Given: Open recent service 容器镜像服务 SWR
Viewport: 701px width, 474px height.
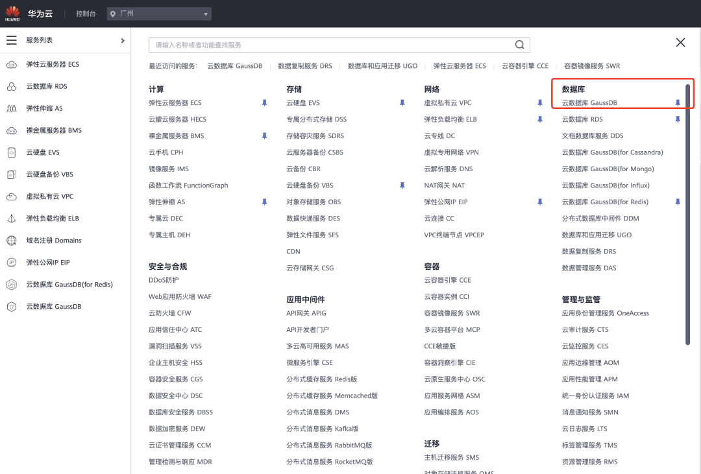Looking at the screenshot, I should click(x=592, y=66).
